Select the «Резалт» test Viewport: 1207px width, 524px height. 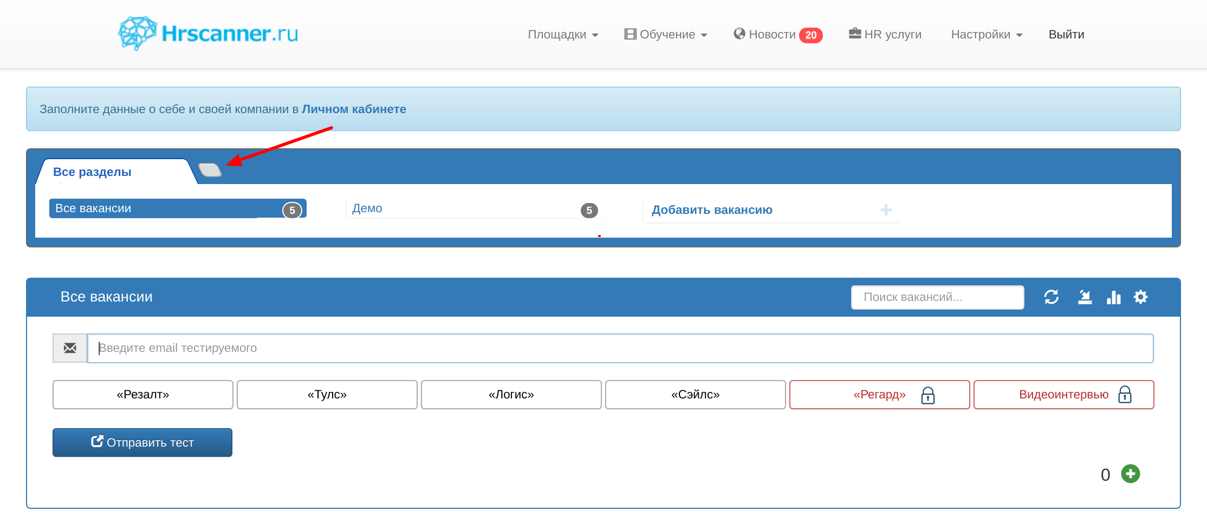tap(143, 395)
